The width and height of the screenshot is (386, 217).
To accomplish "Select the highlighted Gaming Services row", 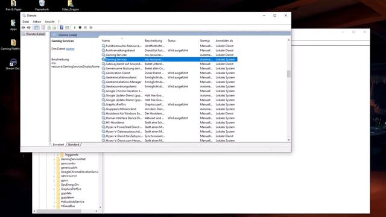I will click(169, 59).
